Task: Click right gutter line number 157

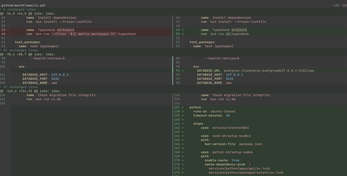Action: click(x=177, y=107)
